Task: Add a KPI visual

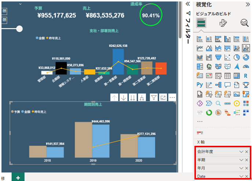Action: click(209, 75)
